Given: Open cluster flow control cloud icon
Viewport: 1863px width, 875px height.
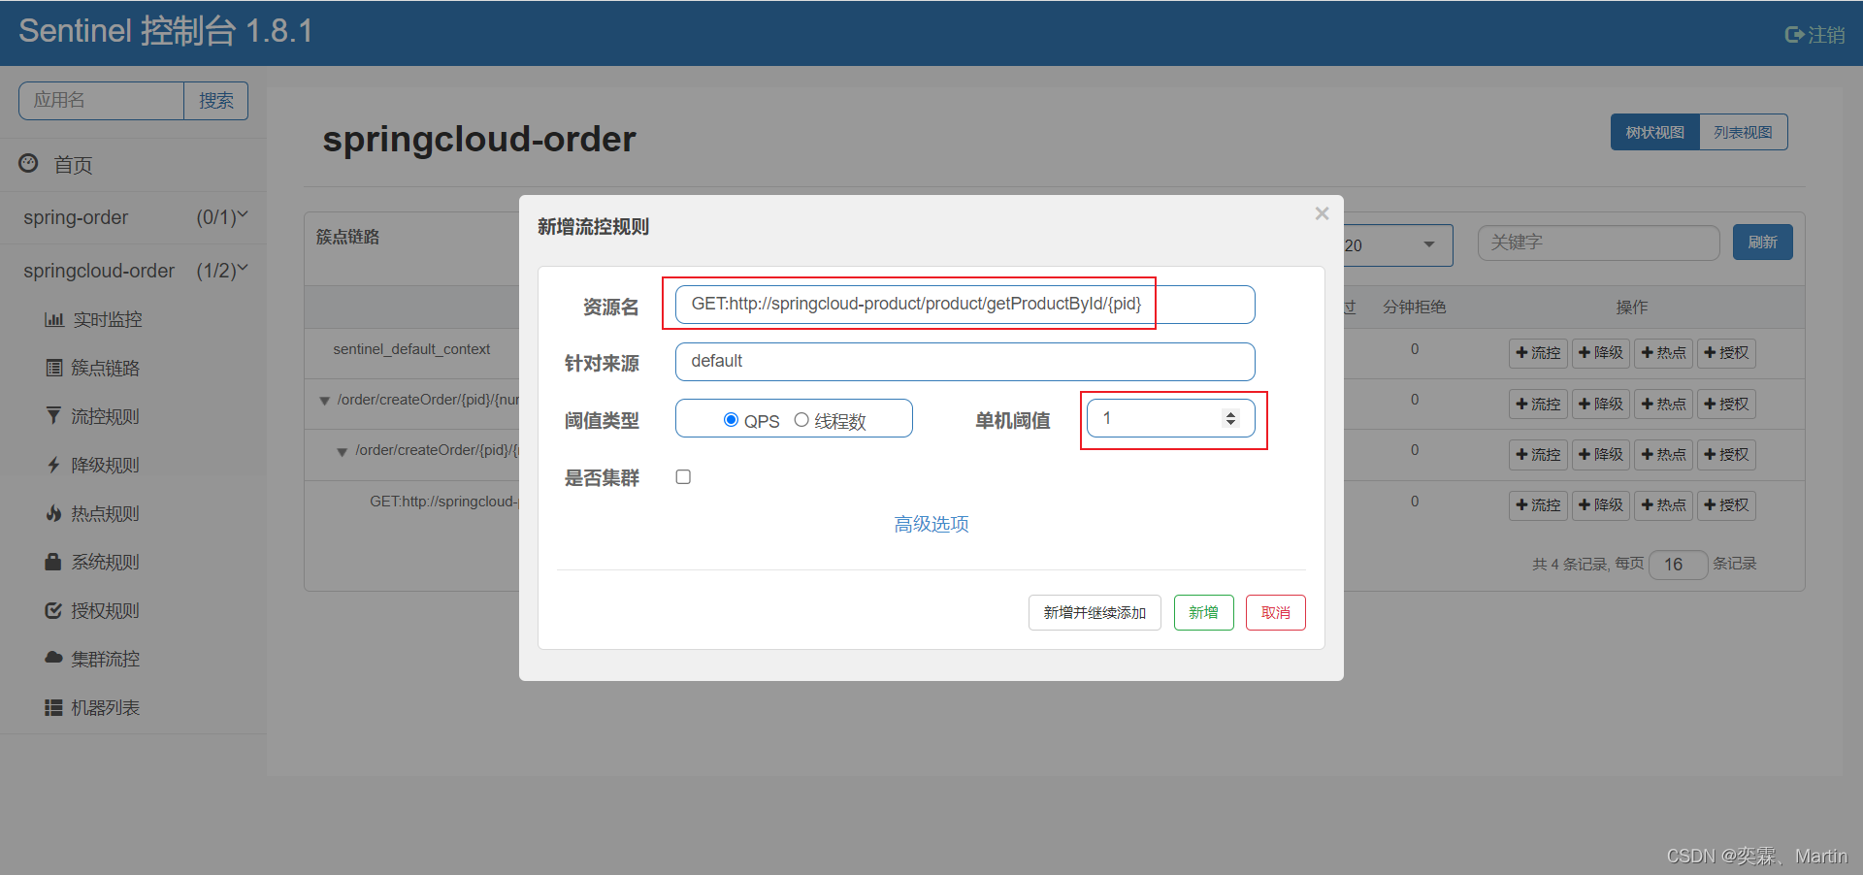Looking at the screenshot, I should pyautogui.click(x=53, y=658).
